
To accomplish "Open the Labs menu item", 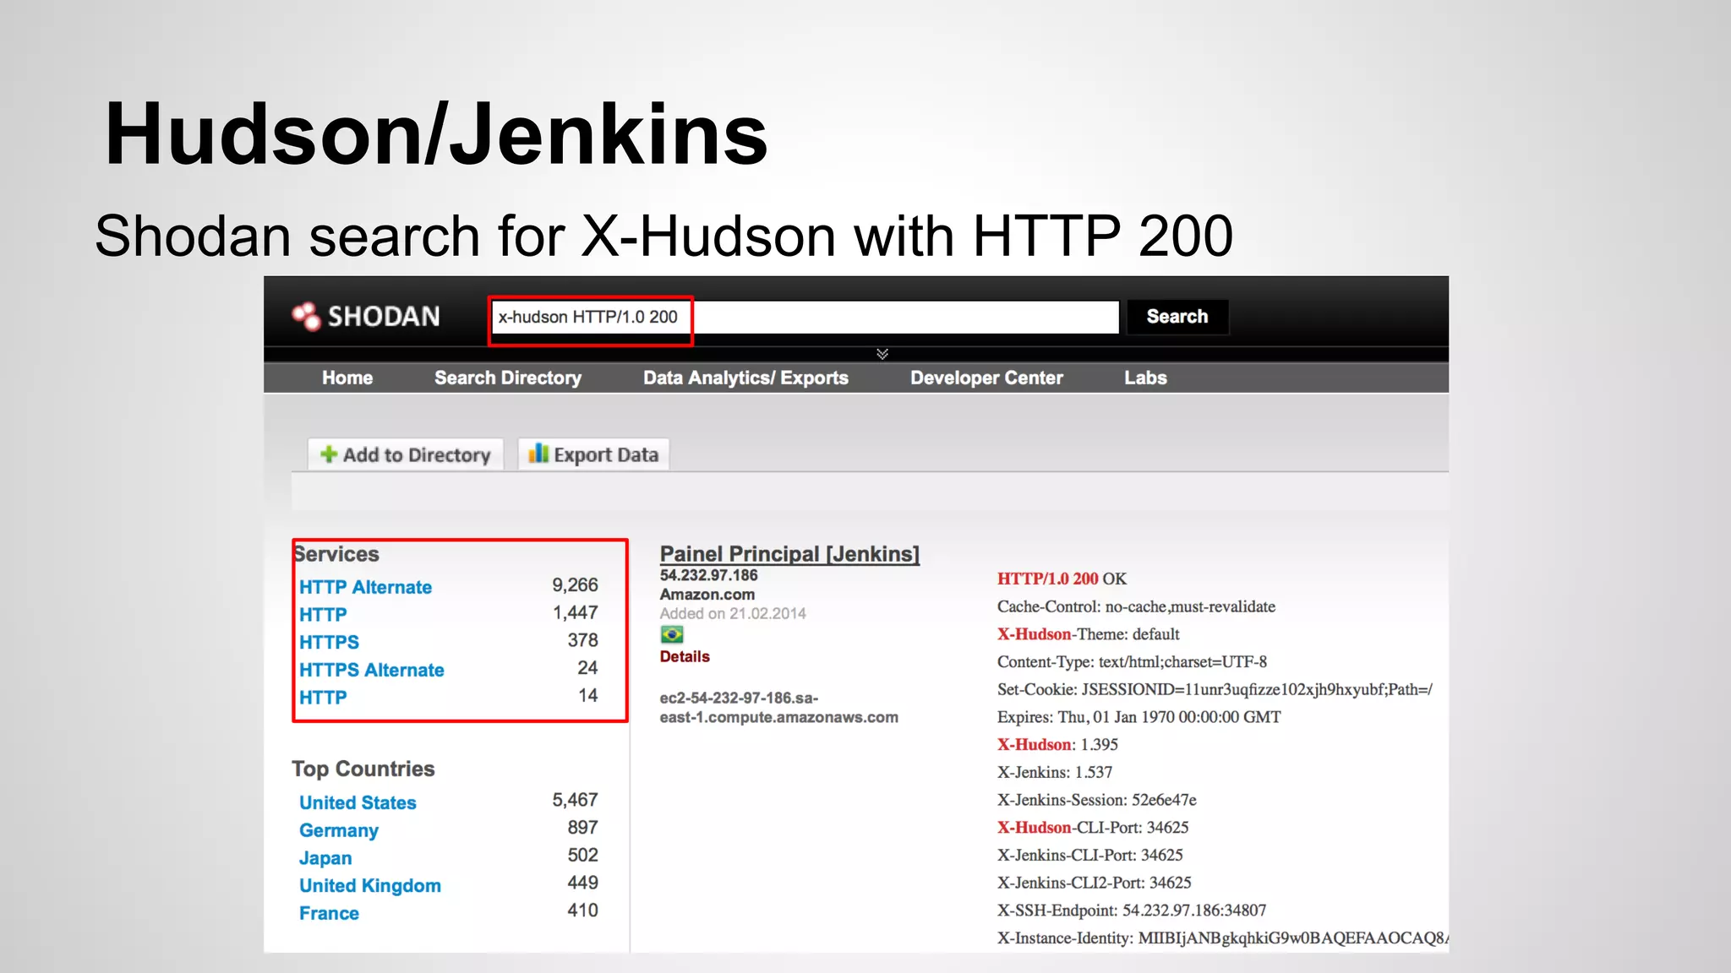I will click(1145, 378).
